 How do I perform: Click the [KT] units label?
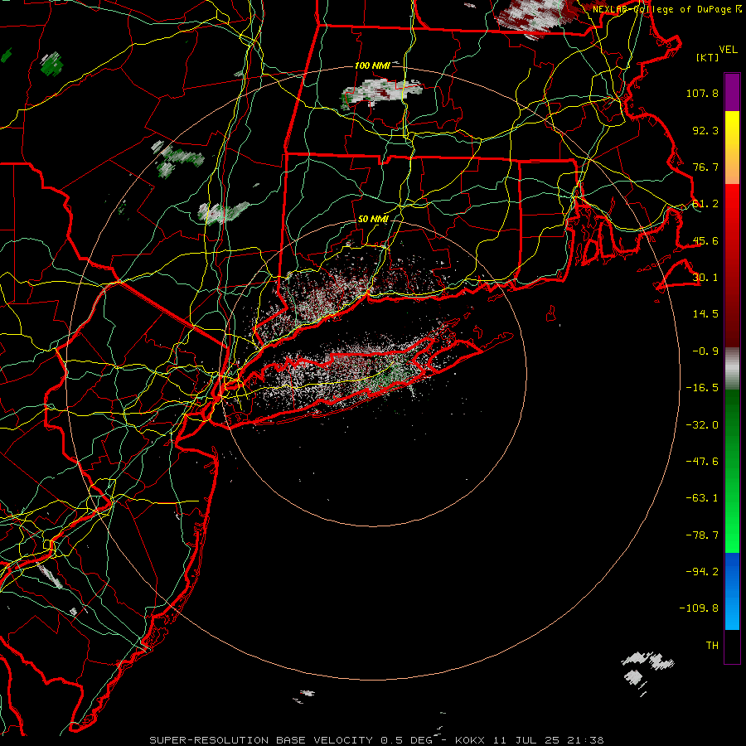click(708, 57)
